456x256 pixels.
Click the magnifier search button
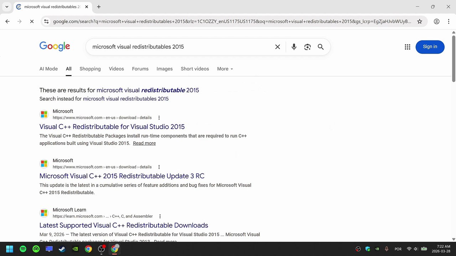[x=321, y=47]
